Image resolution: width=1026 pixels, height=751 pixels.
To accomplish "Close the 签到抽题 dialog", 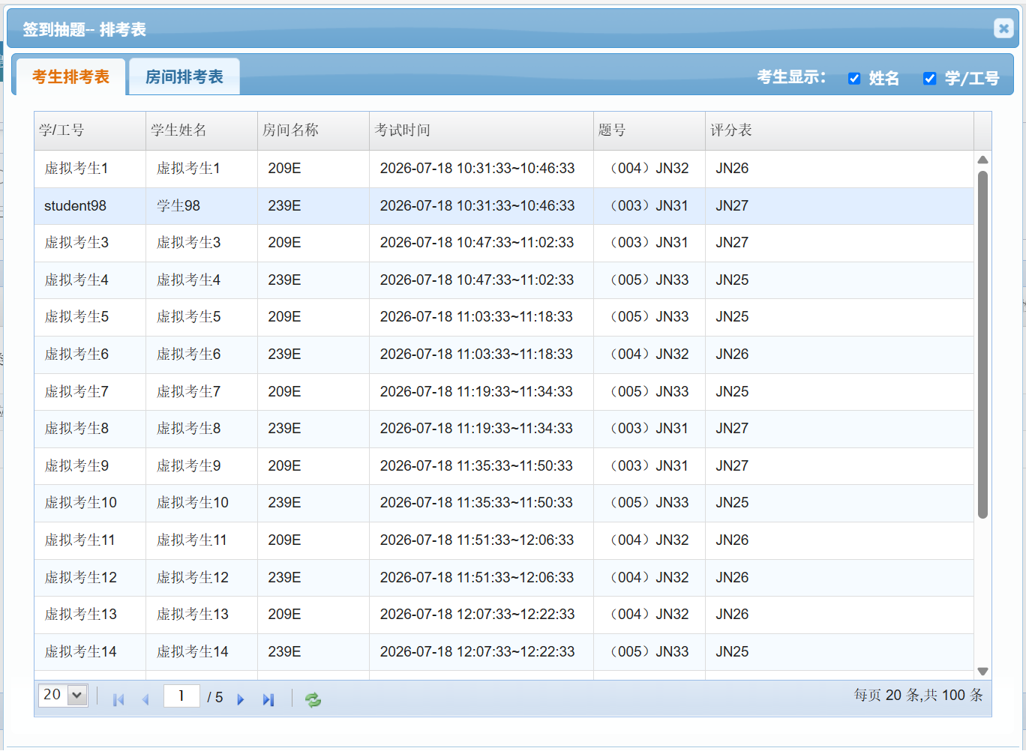I will pos(1003,28).
